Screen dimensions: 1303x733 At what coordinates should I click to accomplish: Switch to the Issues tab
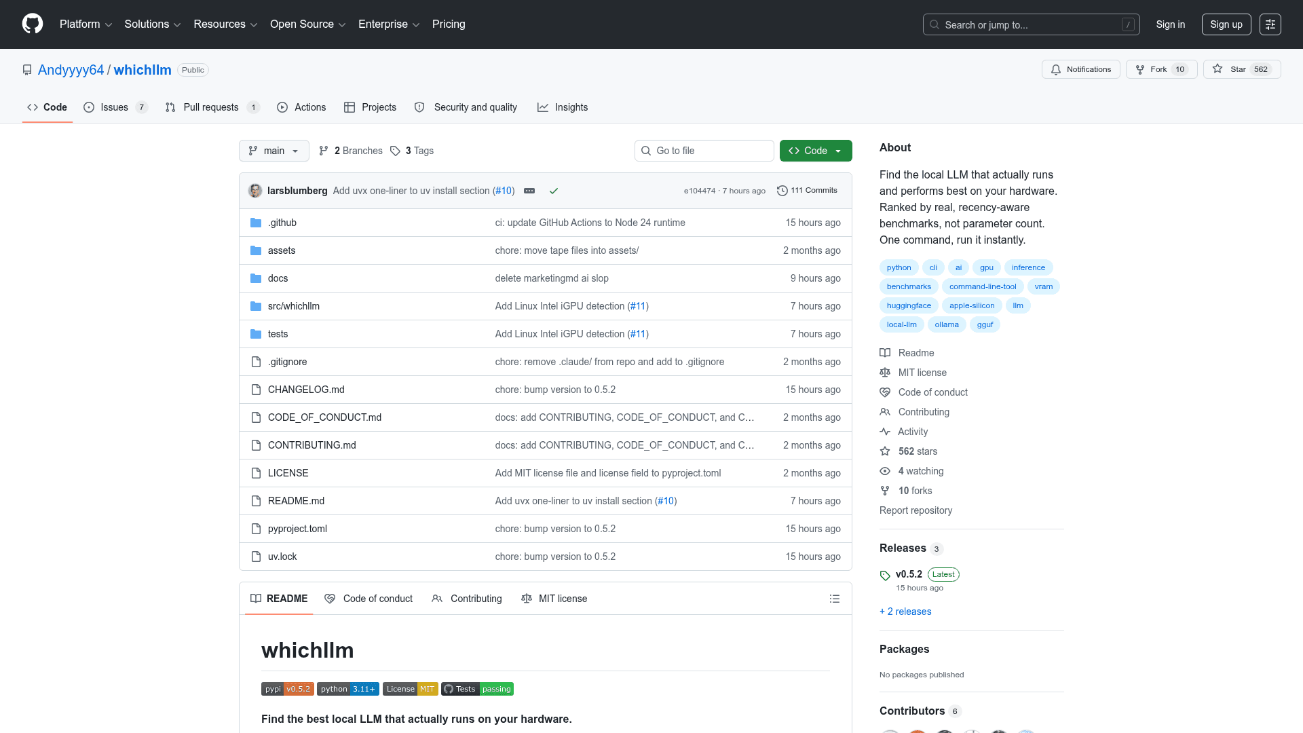pos(115,107)
